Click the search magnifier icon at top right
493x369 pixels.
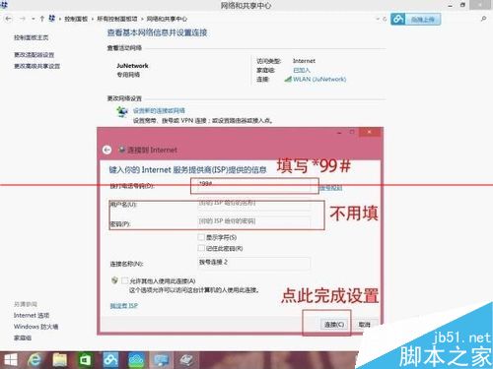point(483,19)
